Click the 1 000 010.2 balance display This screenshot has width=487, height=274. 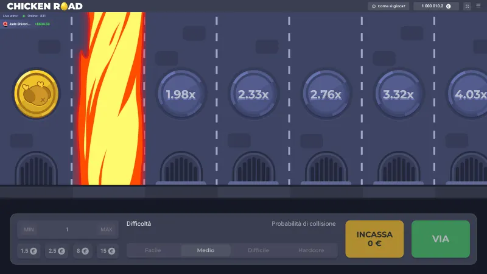pos(436,6)
